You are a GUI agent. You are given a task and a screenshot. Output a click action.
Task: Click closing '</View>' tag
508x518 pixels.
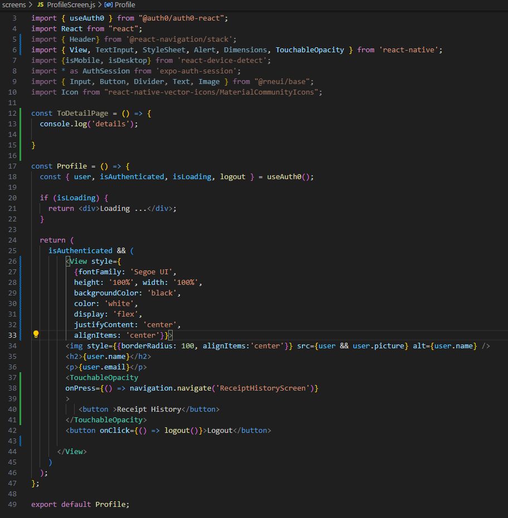pos(72,452)
